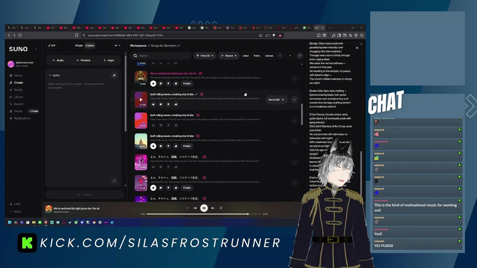Click the workspace Search field
The image size is (477, 268).
[162, 56]
